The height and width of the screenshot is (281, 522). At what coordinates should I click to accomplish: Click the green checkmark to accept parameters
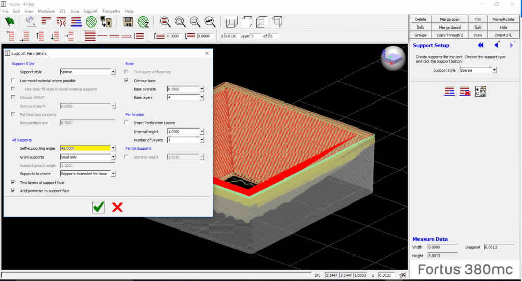point(98,207)
